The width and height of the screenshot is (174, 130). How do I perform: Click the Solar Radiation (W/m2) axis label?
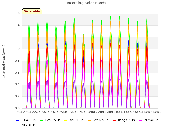pos(4,61)
